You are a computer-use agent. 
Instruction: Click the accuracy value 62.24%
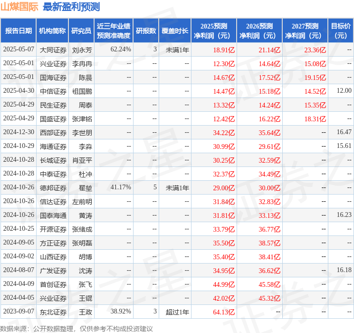click(x=121, y=49)
